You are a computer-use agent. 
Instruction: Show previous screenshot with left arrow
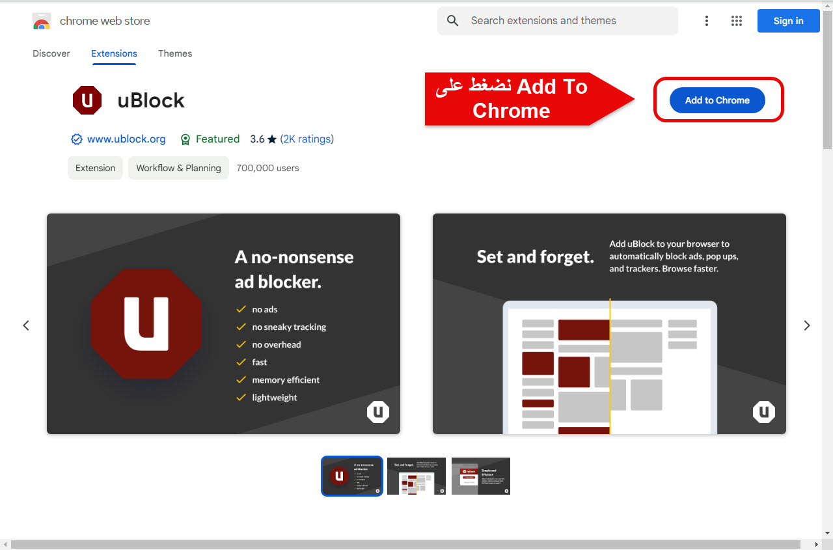pyautogui.click(x=26, y=325)
